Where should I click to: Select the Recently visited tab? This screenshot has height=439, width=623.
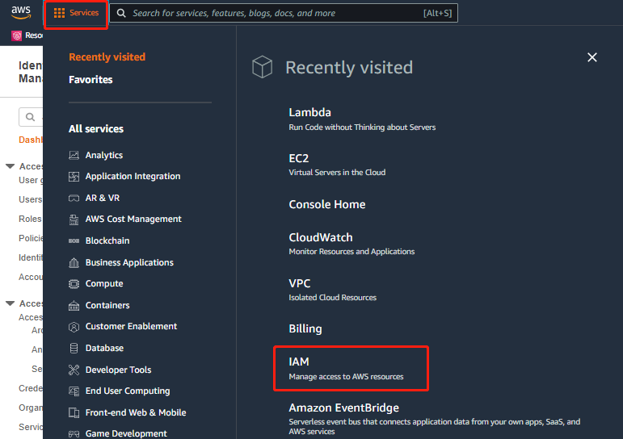pyautogui.click(x=107, y=57)
